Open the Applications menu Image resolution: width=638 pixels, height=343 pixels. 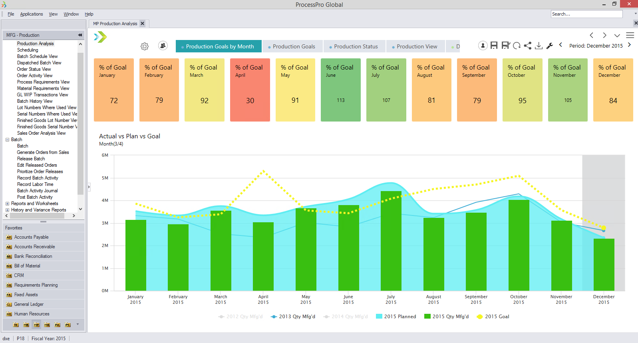(x=32, y=14)
